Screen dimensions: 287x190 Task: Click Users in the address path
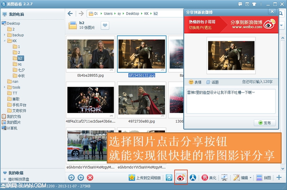[x=108, y=13]
